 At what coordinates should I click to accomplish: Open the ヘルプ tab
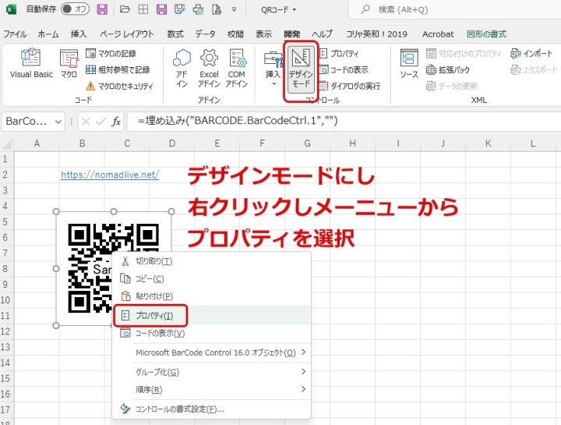click(322, 34)
